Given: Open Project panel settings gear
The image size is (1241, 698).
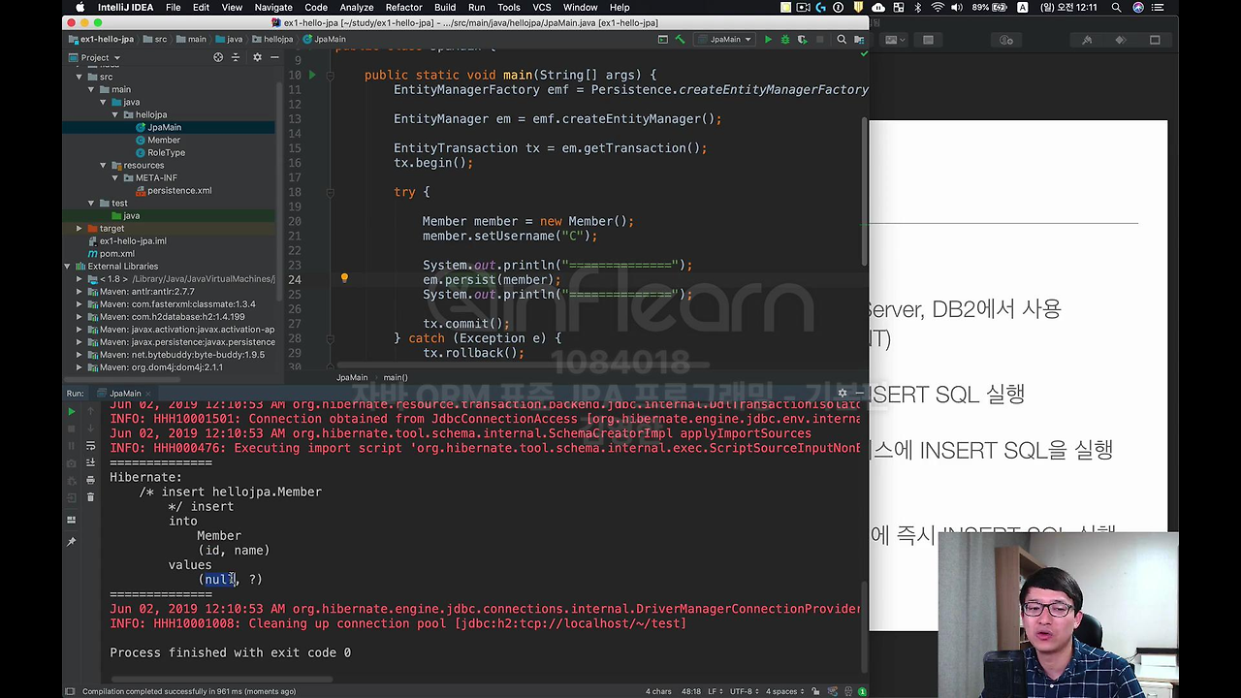Looking at the screenshot, I should (257, 57).
